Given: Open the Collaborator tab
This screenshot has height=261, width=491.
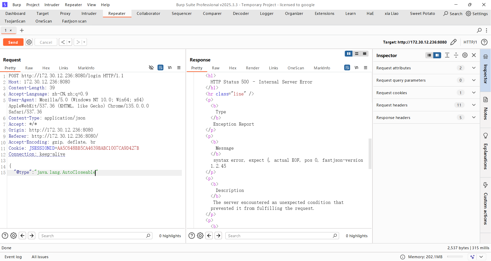Looking at the screenshot, I should (148, 14).
